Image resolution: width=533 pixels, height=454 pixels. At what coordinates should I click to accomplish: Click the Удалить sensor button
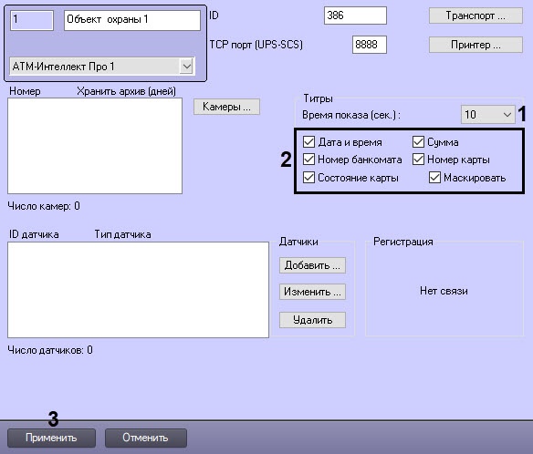(x=312, y=320)
